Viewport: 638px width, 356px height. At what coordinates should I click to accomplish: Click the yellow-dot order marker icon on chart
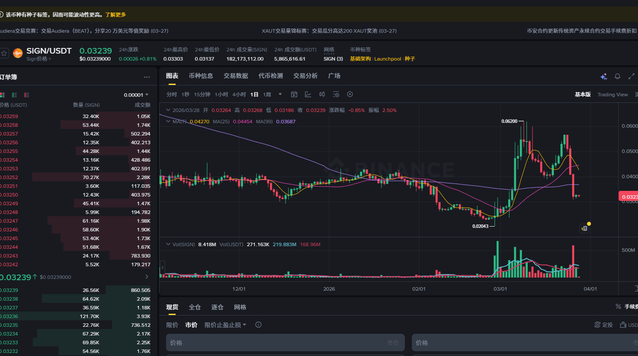pyautogui.click(x=584, y=228)
